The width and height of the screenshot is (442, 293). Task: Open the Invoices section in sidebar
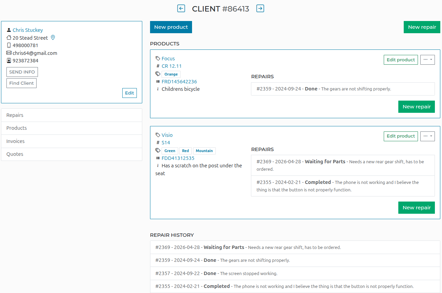click(x=71, y=141)
